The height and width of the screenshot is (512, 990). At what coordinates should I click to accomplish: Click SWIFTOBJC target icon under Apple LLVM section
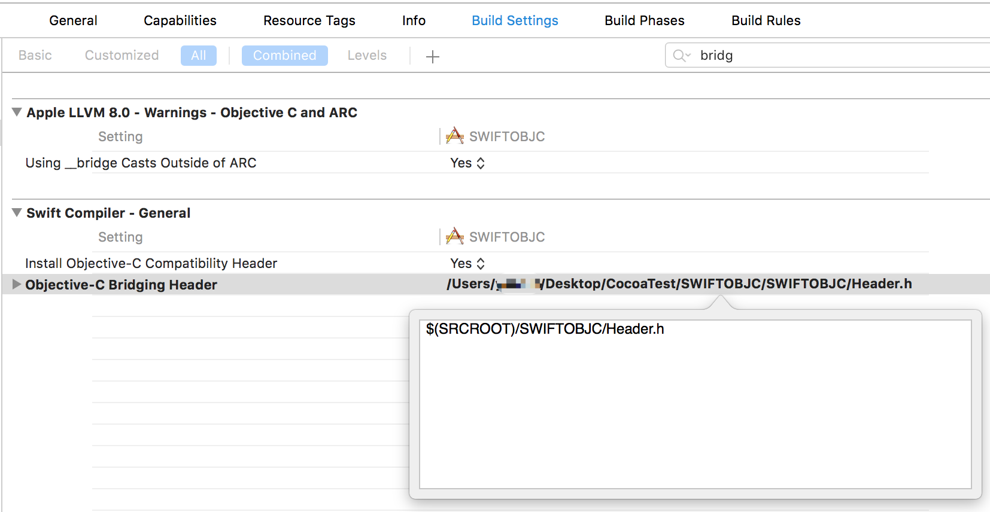(455, 136)
